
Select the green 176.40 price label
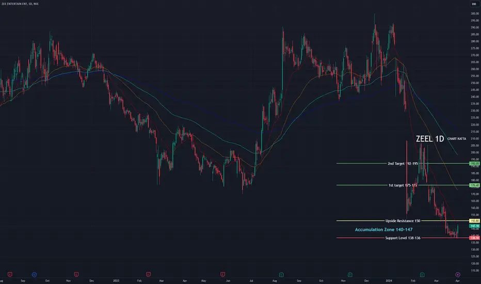475,185
